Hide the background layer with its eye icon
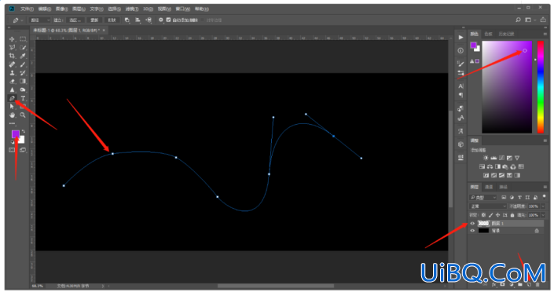554x292 pixels. point(472,231)
